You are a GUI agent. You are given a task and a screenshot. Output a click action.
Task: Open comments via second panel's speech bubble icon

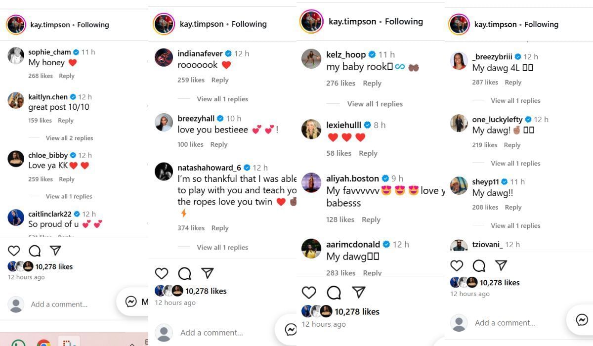tap(185, 273)
